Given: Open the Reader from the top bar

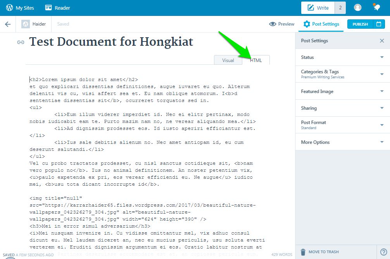Looking at the screenshot, I should click(57, 7).
